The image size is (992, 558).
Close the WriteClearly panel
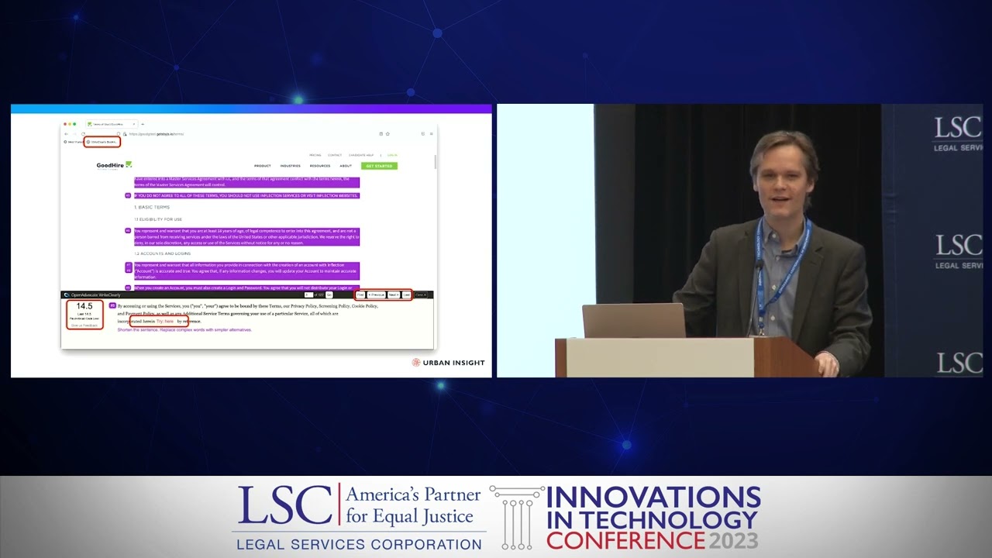click(x=421, y=295)
